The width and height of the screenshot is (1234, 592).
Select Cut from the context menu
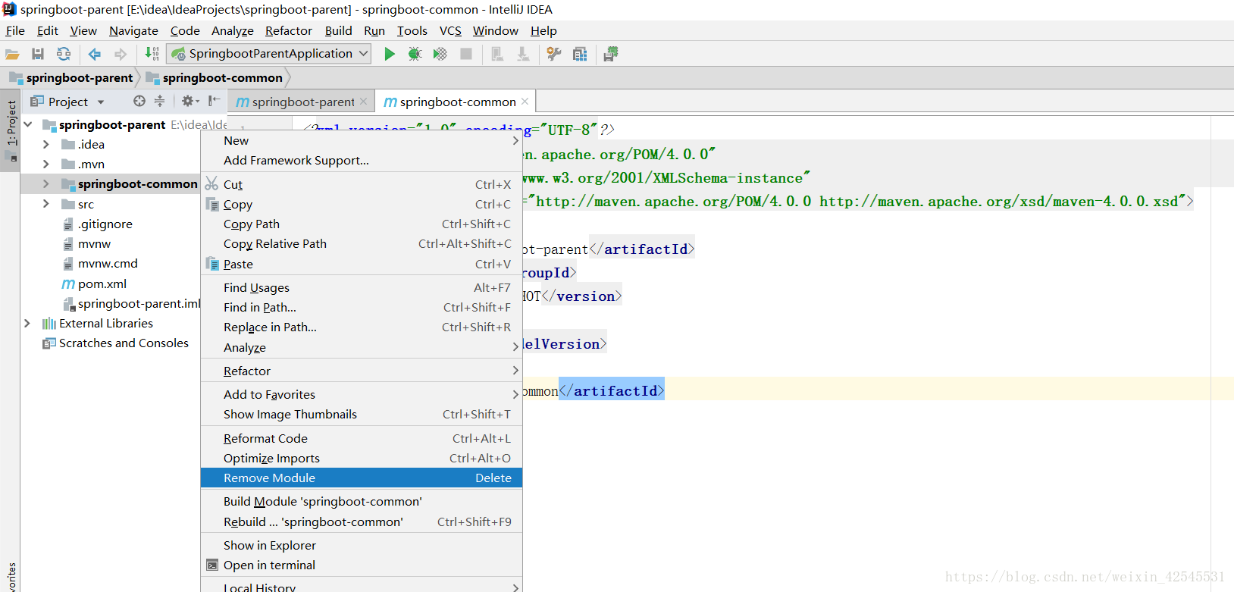362,184
